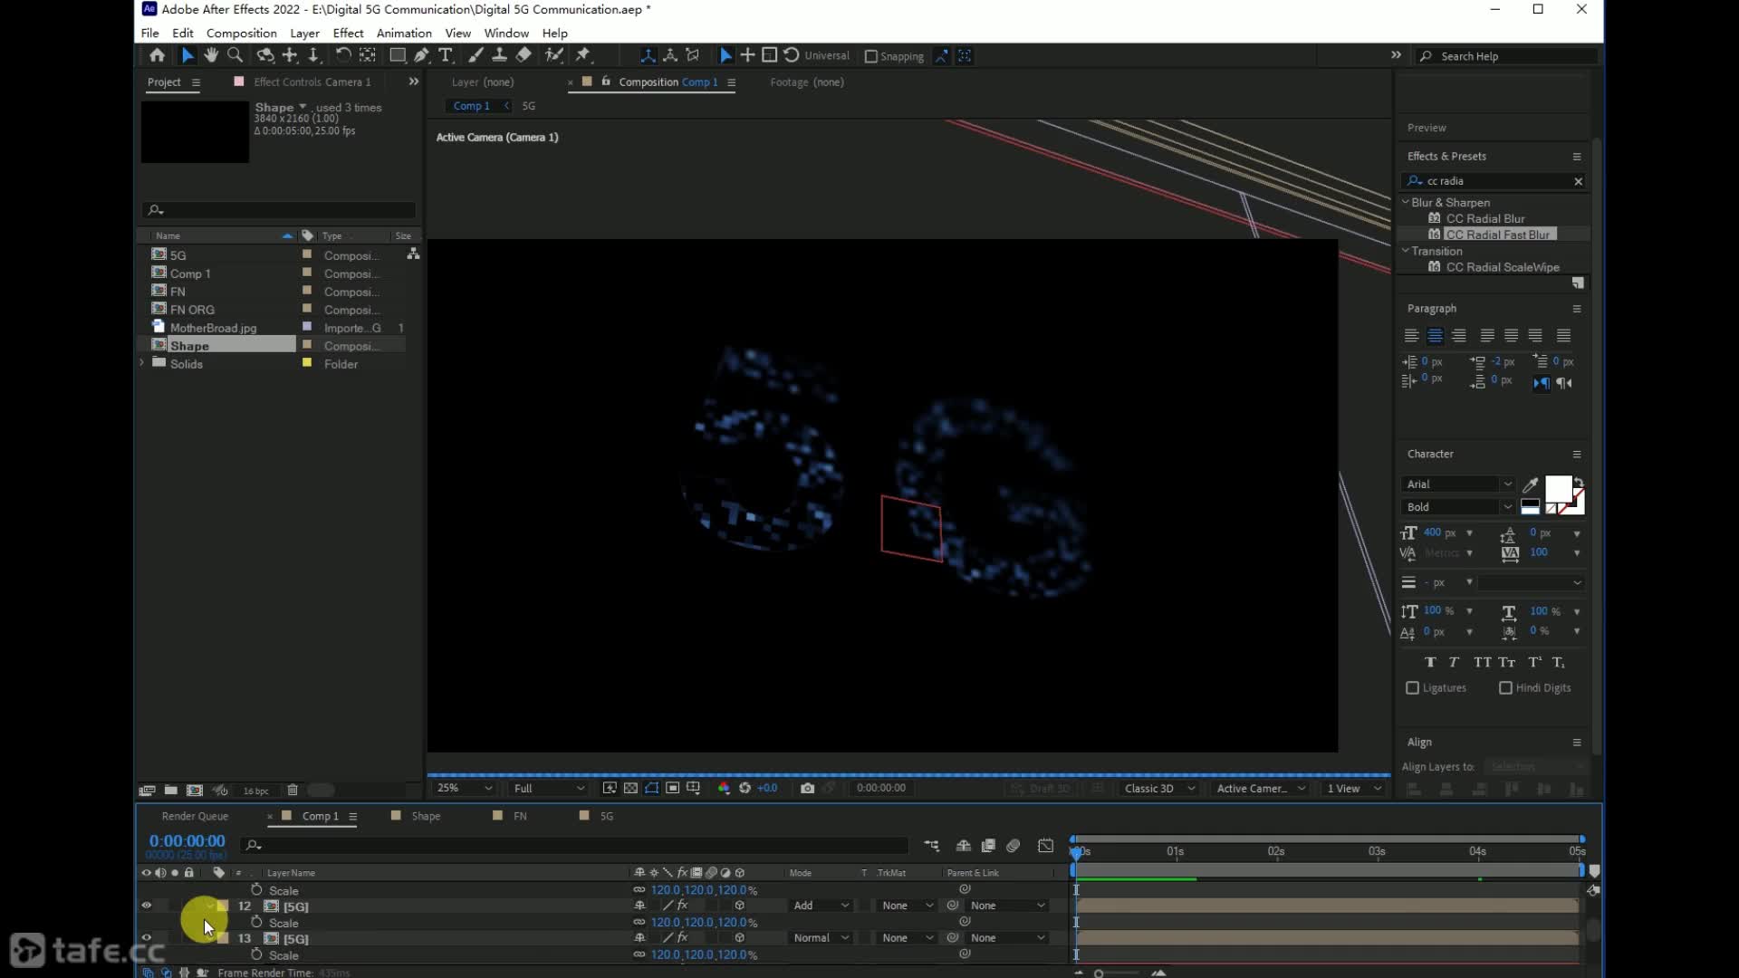Image resolution: width=1739 pixels, height=978 pixels.
Task: Open the Full resolution dropdown
Action: click(549, 788)
